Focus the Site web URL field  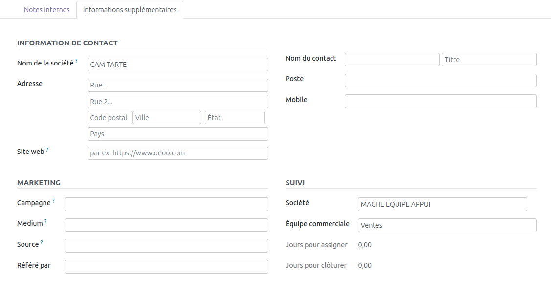click(x=178, y=153)
